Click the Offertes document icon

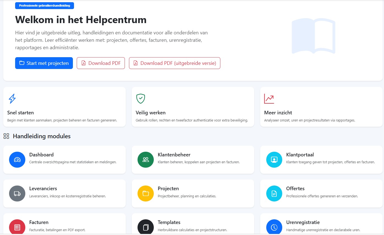(x=274, y=193)
